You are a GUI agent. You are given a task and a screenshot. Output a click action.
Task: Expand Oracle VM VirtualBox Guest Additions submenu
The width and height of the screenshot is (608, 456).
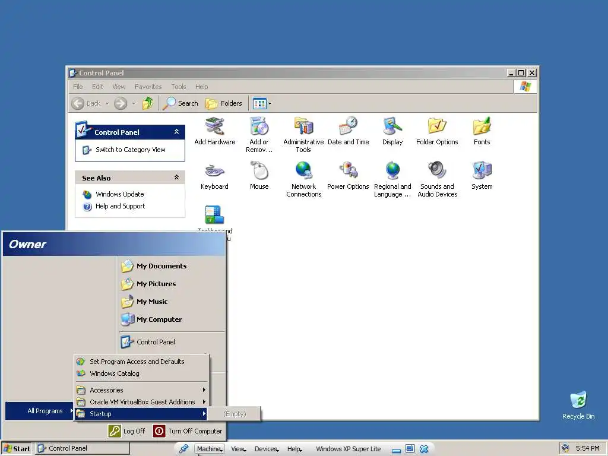coord(141,402)
